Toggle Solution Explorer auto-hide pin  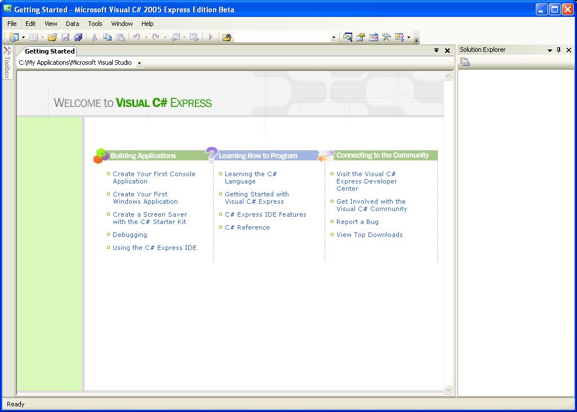559,50
